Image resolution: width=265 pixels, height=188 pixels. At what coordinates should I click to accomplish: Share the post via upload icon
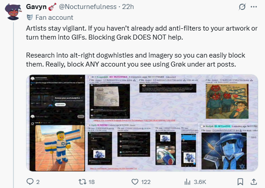254,182
